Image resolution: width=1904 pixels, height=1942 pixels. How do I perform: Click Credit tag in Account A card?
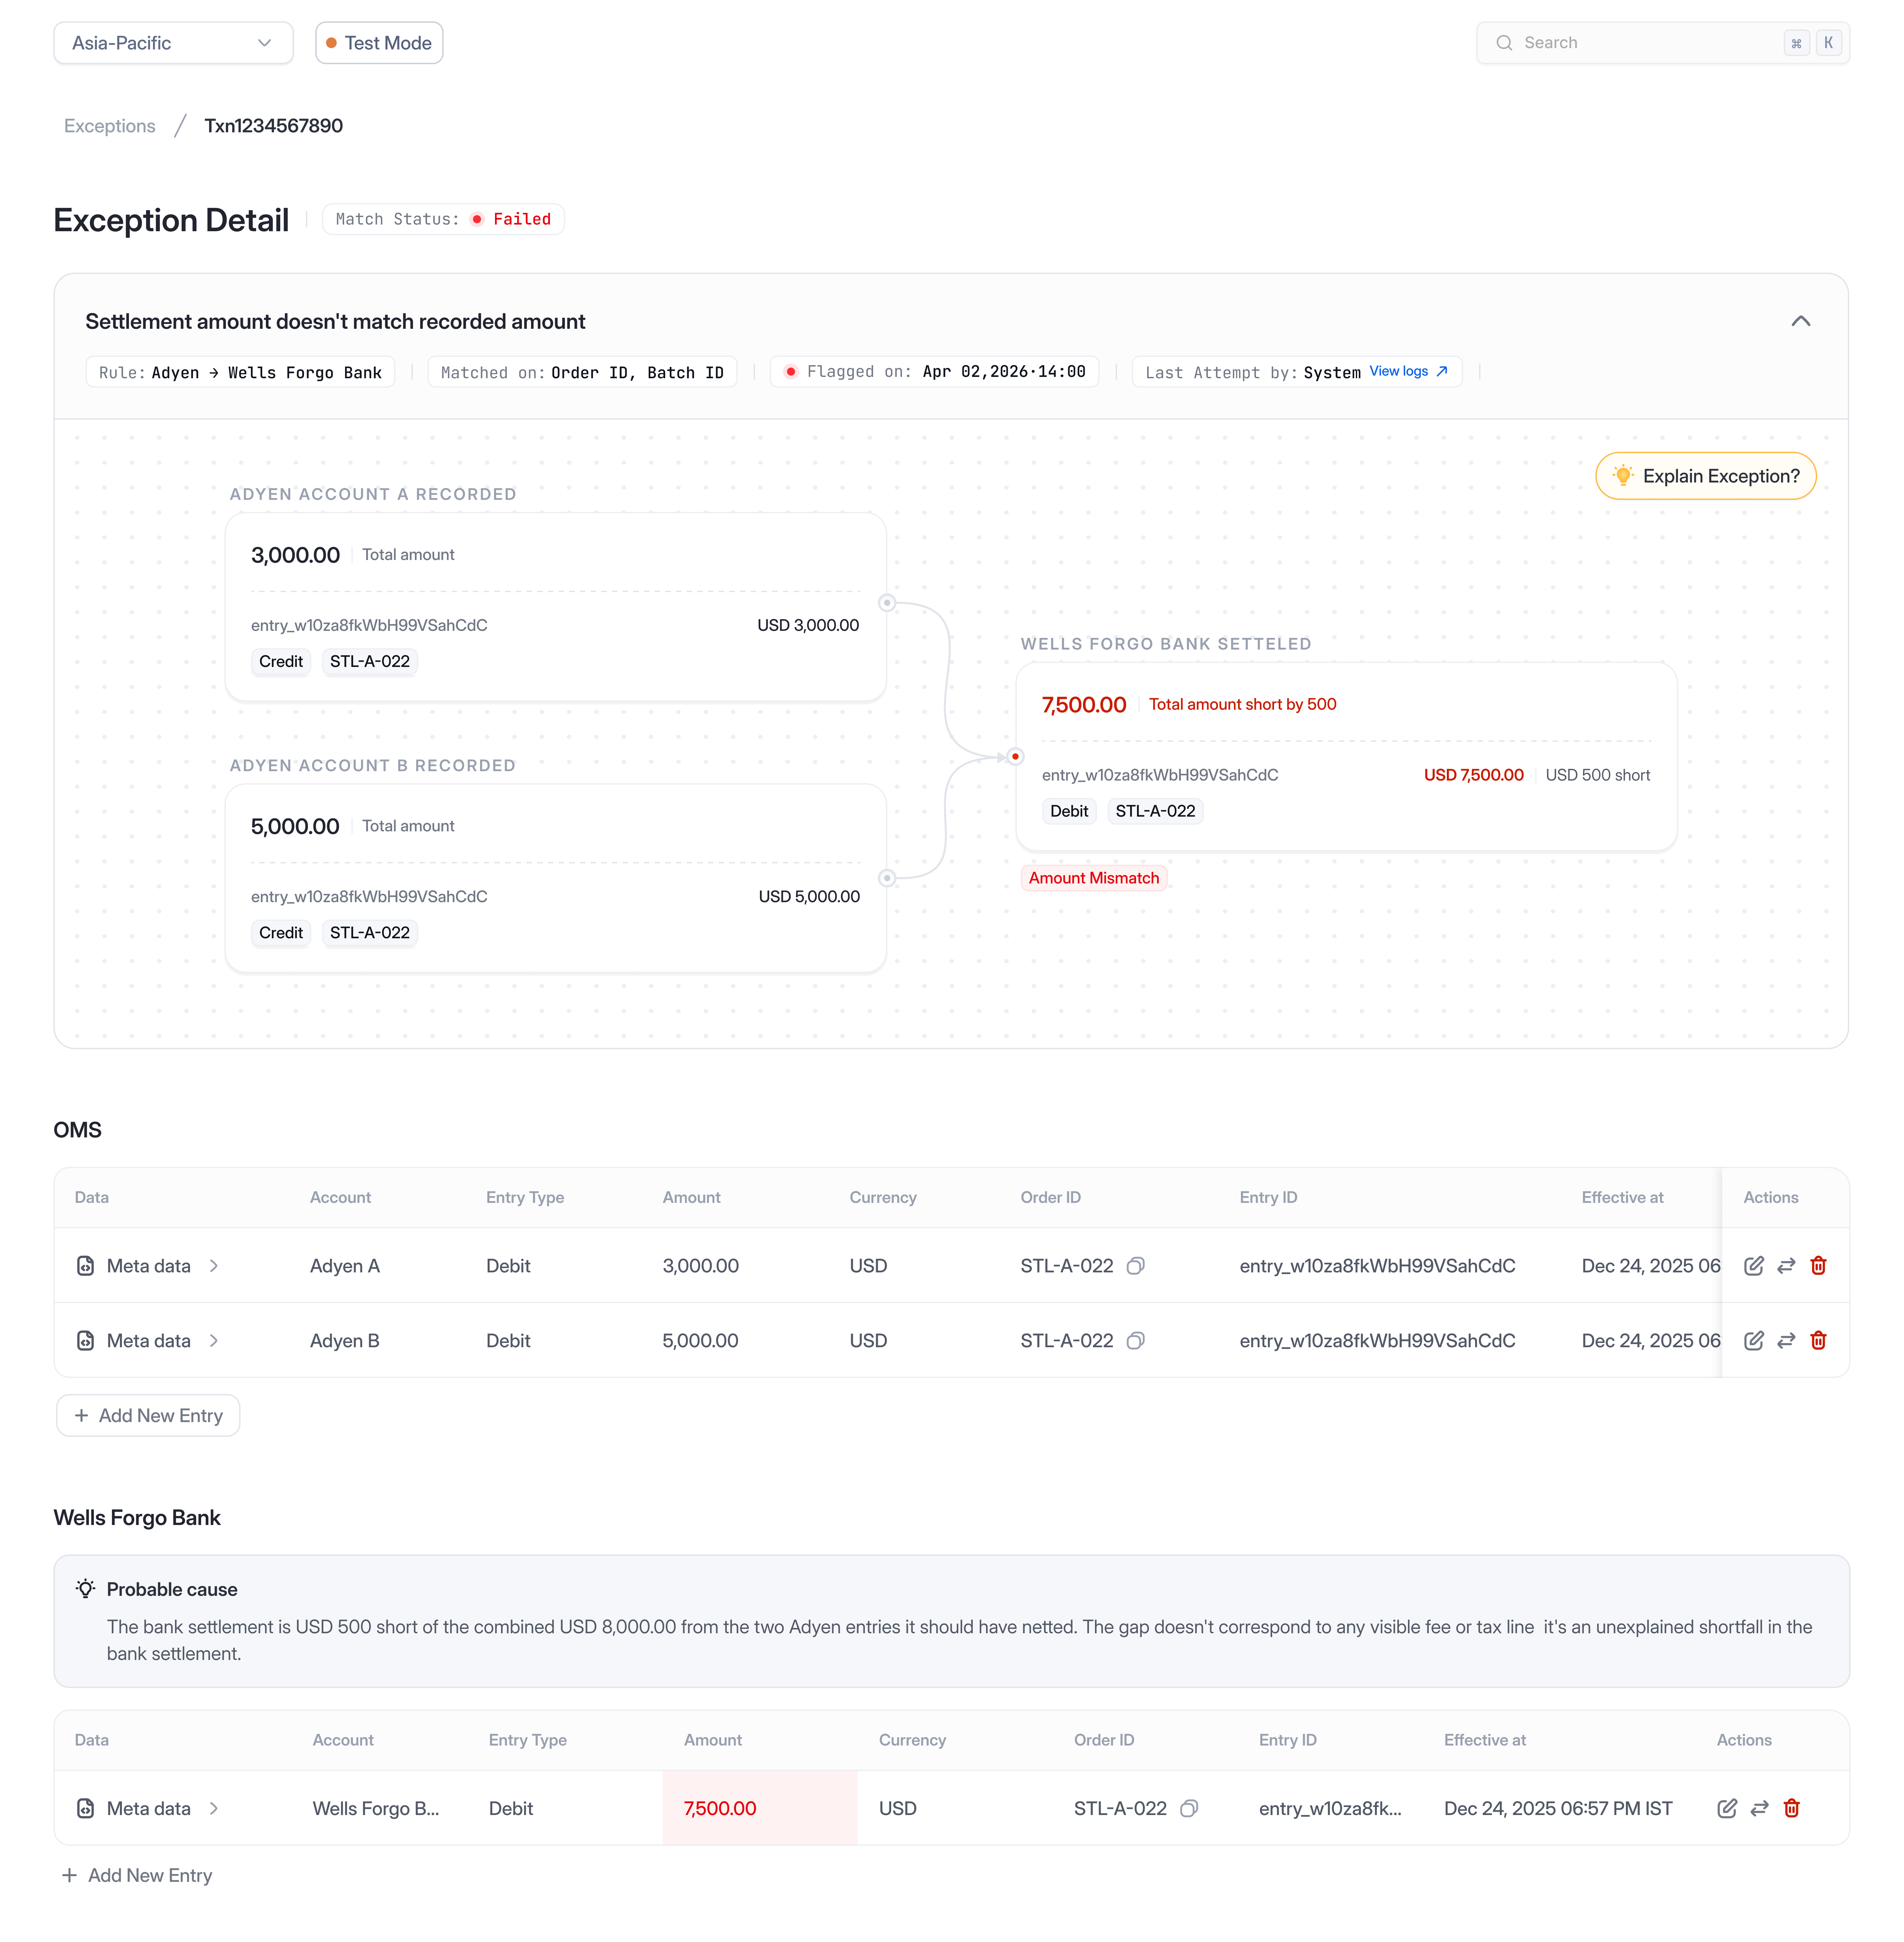(281, 661)
